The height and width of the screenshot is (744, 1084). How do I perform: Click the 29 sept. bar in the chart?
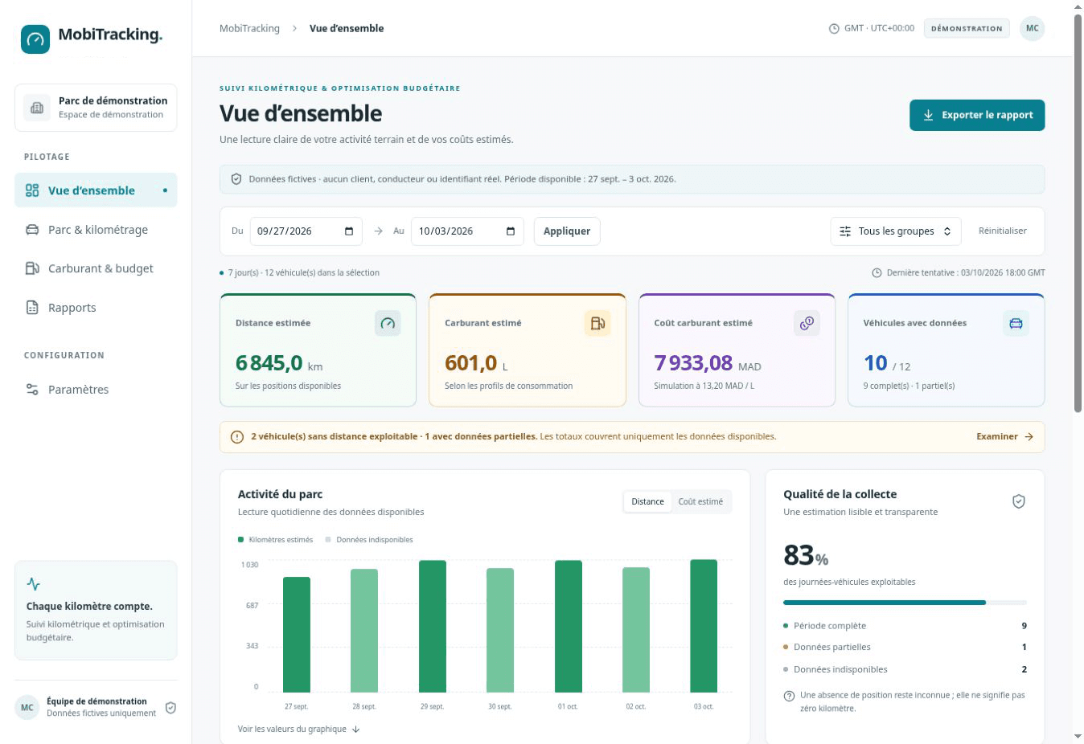point(433,627)
